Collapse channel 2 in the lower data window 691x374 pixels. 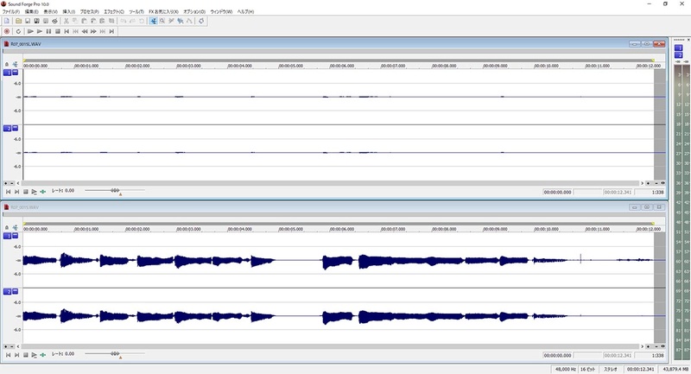(15, 292)
